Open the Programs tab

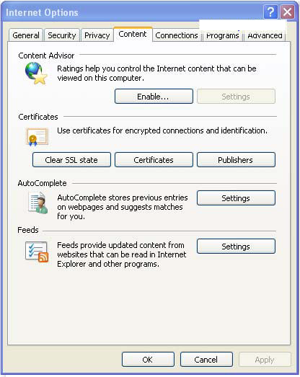[x=223, y=35]
